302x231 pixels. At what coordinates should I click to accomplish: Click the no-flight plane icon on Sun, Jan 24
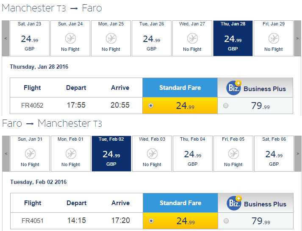70,38
